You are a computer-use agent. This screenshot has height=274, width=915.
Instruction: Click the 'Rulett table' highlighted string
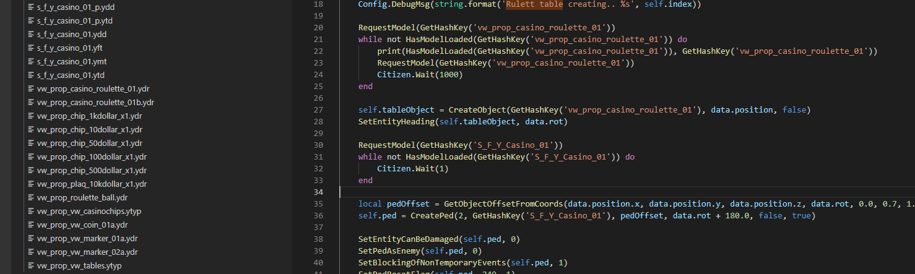534,4
